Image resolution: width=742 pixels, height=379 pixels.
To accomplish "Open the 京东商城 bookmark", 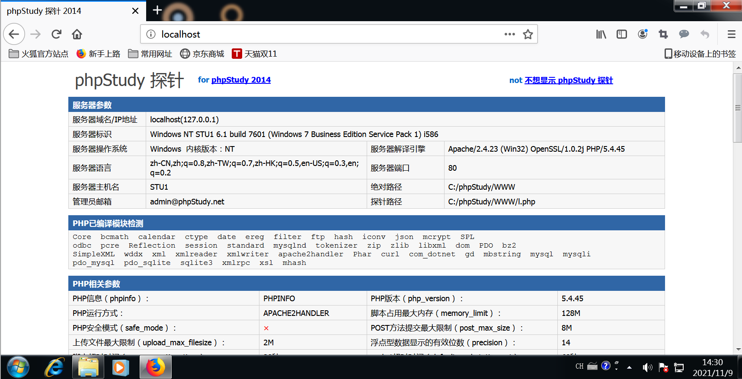I will click(x=202, y=54).
